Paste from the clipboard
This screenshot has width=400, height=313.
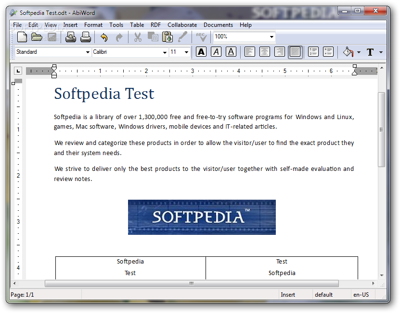[168, 37]
